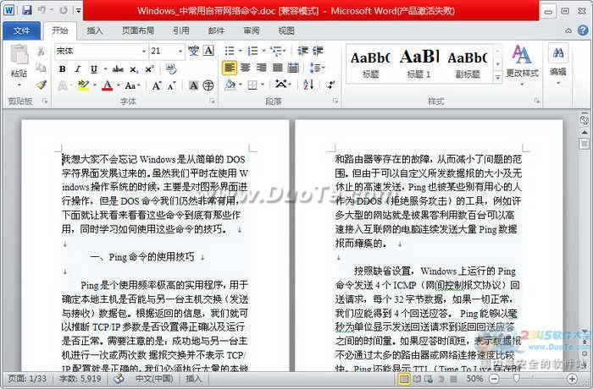Viewport: 593px width, 389px height.
Task: Open the font color dropdown arrow
Action: tap(118, 85)
